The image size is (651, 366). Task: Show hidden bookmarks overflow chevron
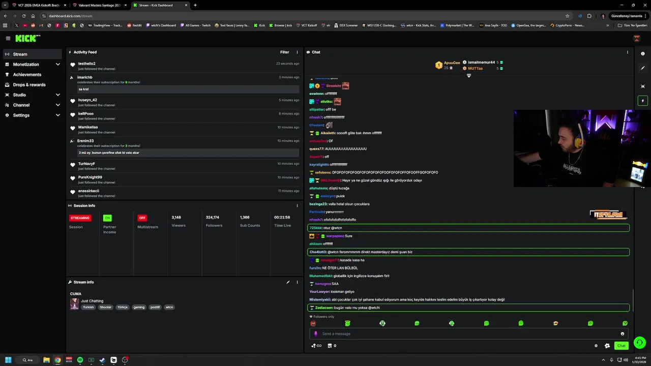tap(608, 25)
